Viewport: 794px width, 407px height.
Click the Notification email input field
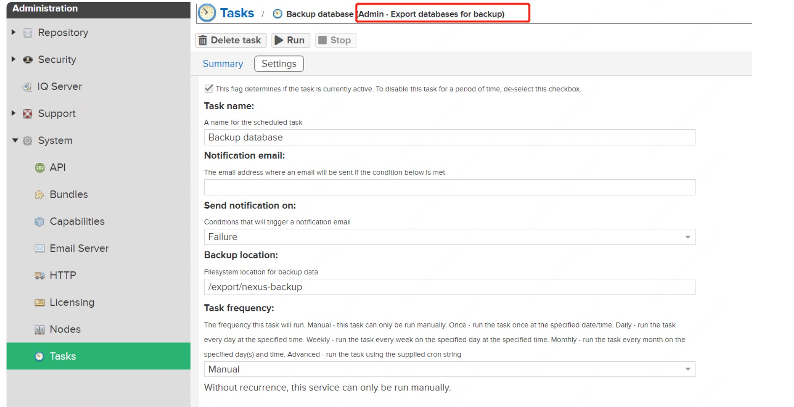pos(449,187)
